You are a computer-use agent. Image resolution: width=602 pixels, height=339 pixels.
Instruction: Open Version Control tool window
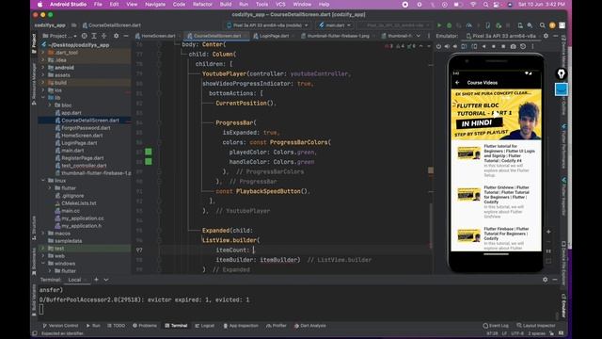[x=60, y=326]
